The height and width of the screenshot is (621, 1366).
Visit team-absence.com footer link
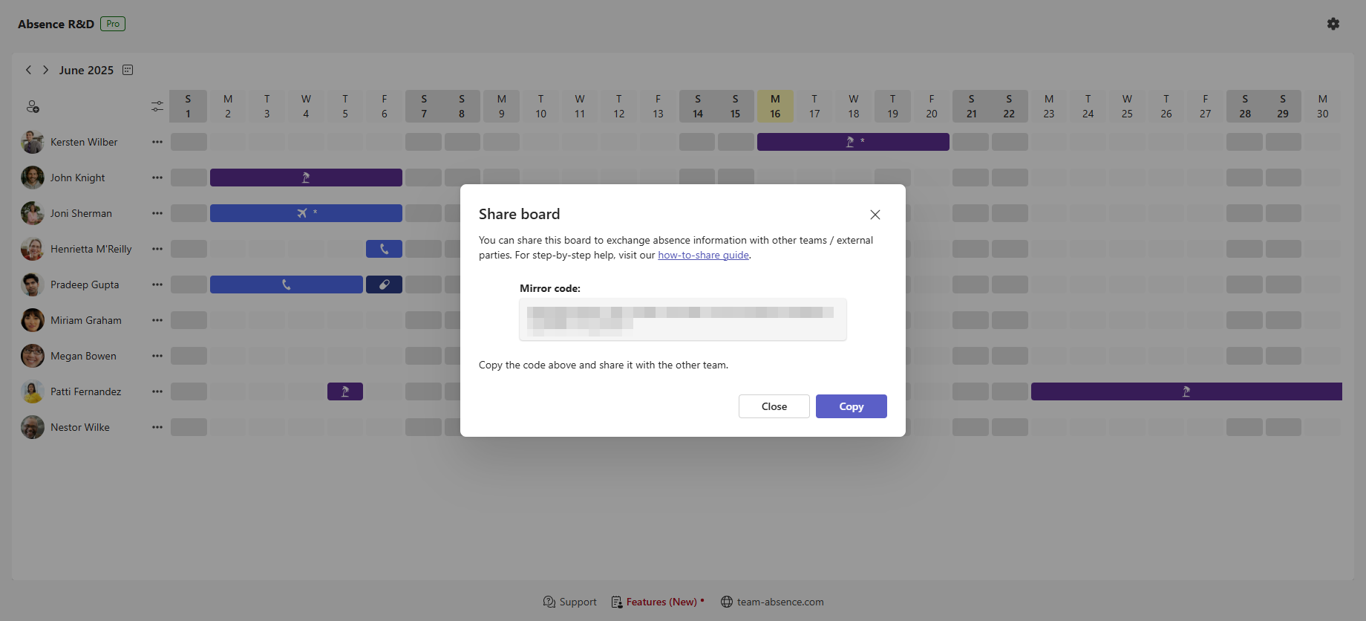click(x=772, y=602)
